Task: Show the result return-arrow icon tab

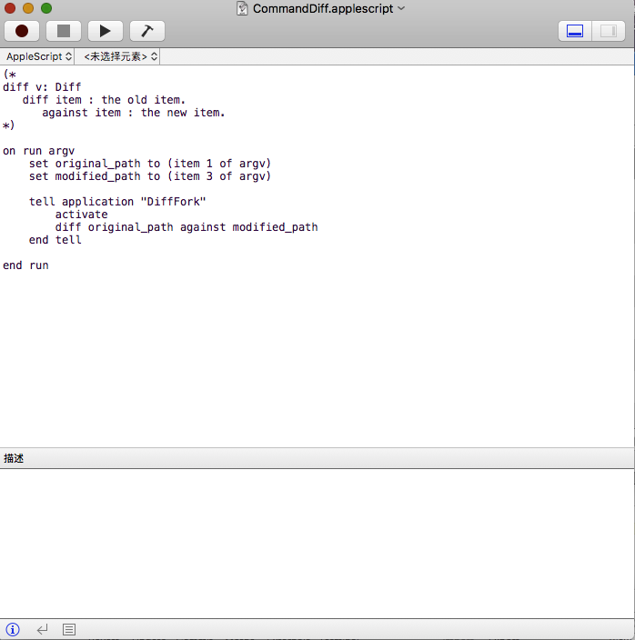Action: 42,629
